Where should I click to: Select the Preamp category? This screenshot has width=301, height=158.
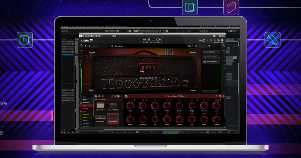coord(86,109)
